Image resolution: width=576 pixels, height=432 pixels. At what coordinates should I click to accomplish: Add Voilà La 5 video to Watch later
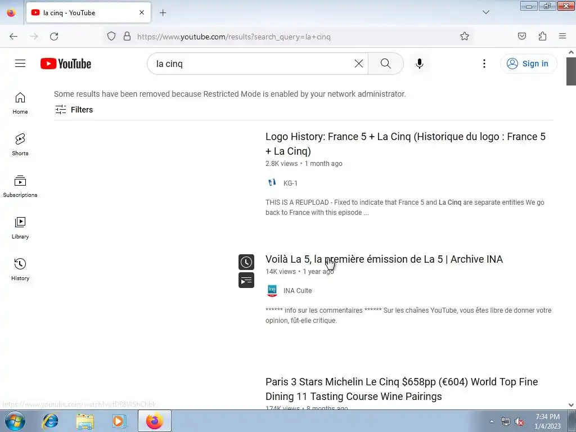246,262
